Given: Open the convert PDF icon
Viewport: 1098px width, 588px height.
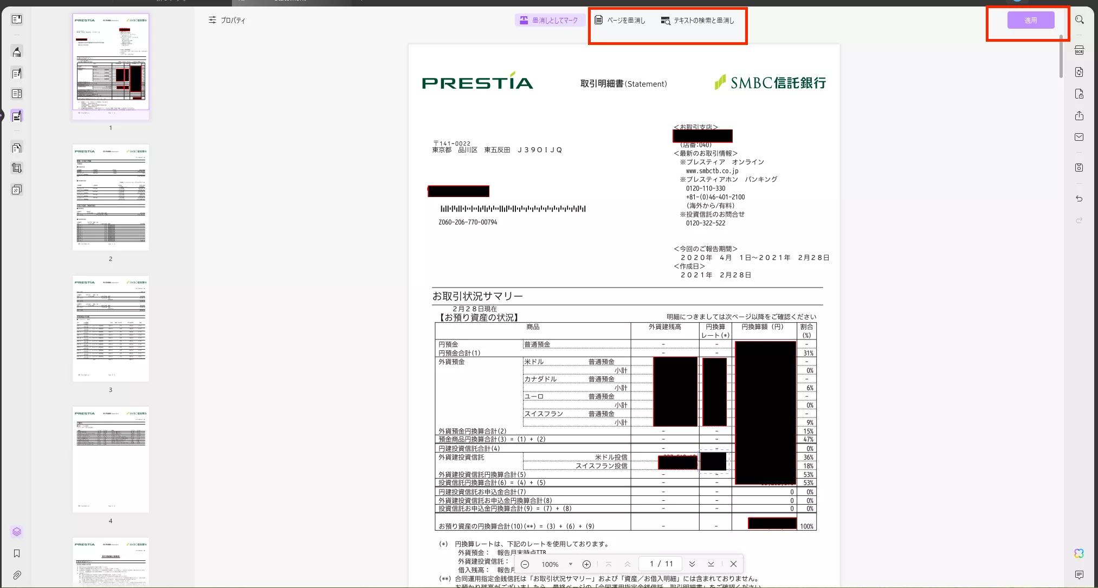Looking at the screenshot, I should click(x=1079, y=72).
